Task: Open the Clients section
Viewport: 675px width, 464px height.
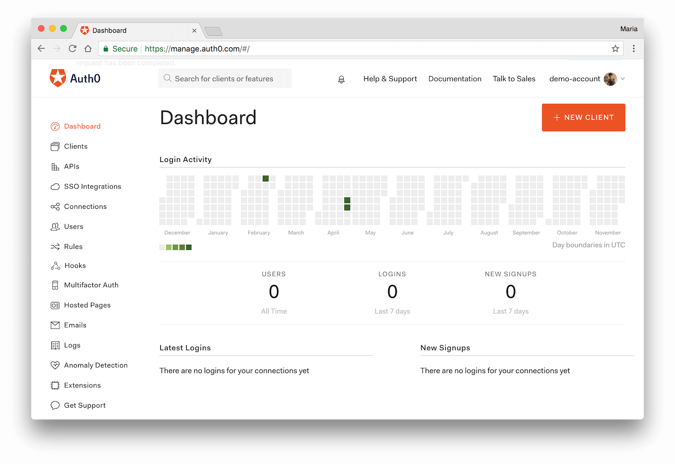Action: coord(76,146)
